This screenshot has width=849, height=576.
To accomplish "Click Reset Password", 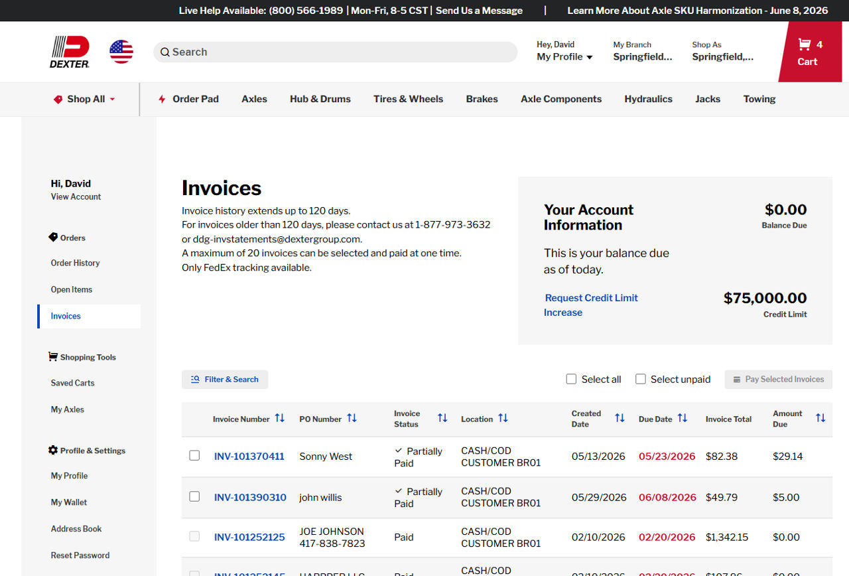I will [x=80, y=555].
